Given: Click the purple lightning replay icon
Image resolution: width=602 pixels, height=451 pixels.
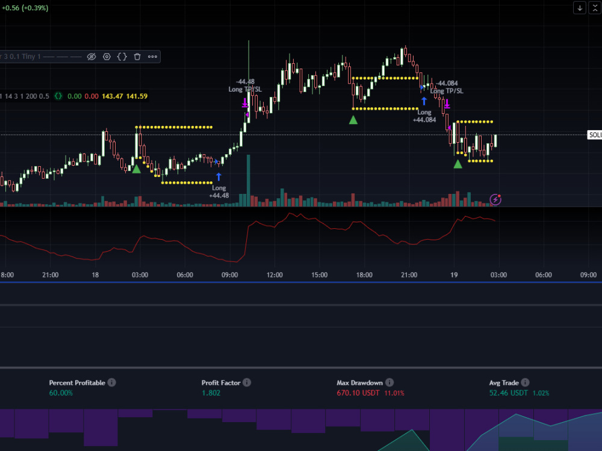Looking at the screenshot, I should coord(495,199).
